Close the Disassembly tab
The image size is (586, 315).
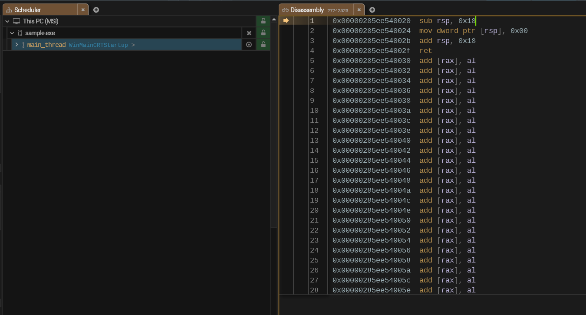(359, 10)
